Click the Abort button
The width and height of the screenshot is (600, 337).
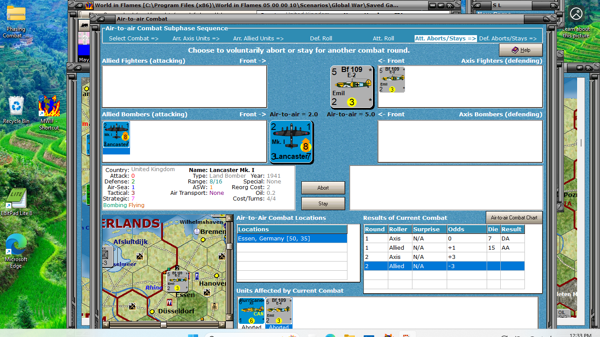click(x=323, y=188)
